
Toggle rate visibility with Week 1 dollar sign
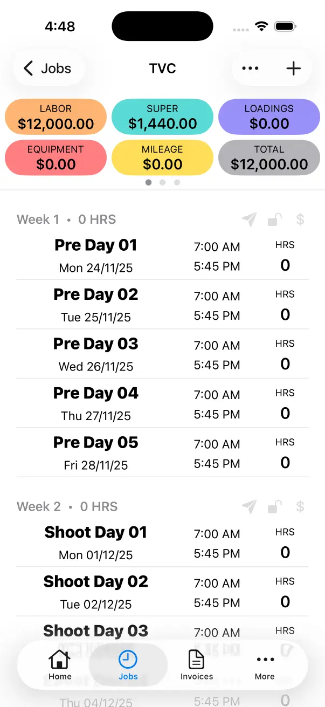300,219
